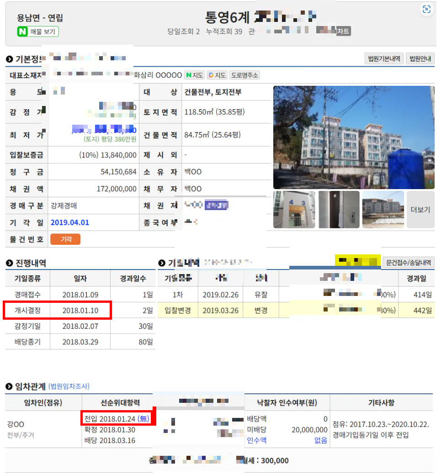441x475 pixels.
Task: Click the 기본정보 section bullet icon
Action: (x=10, y=59)
